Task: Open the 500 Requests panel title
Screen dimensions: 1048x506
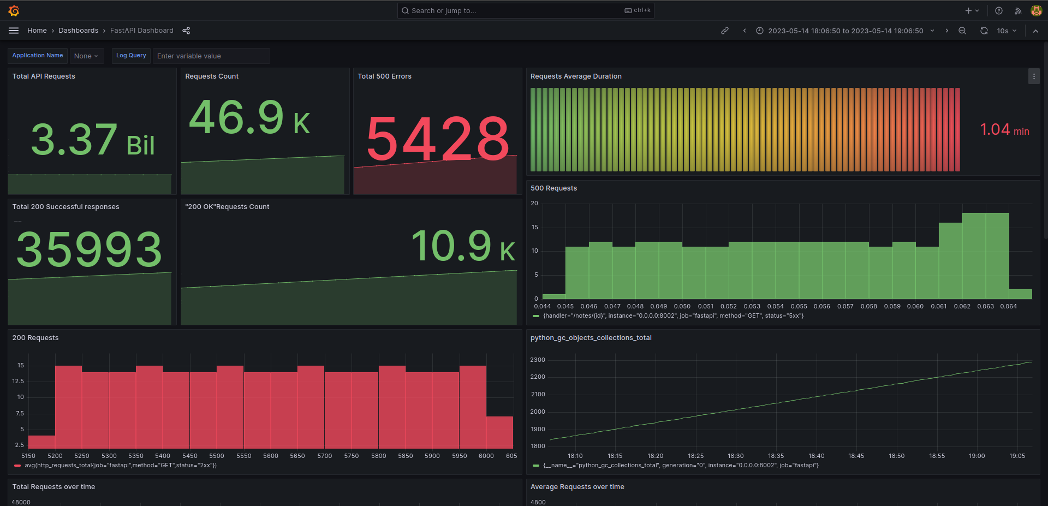Action: [x=553, y=188]
